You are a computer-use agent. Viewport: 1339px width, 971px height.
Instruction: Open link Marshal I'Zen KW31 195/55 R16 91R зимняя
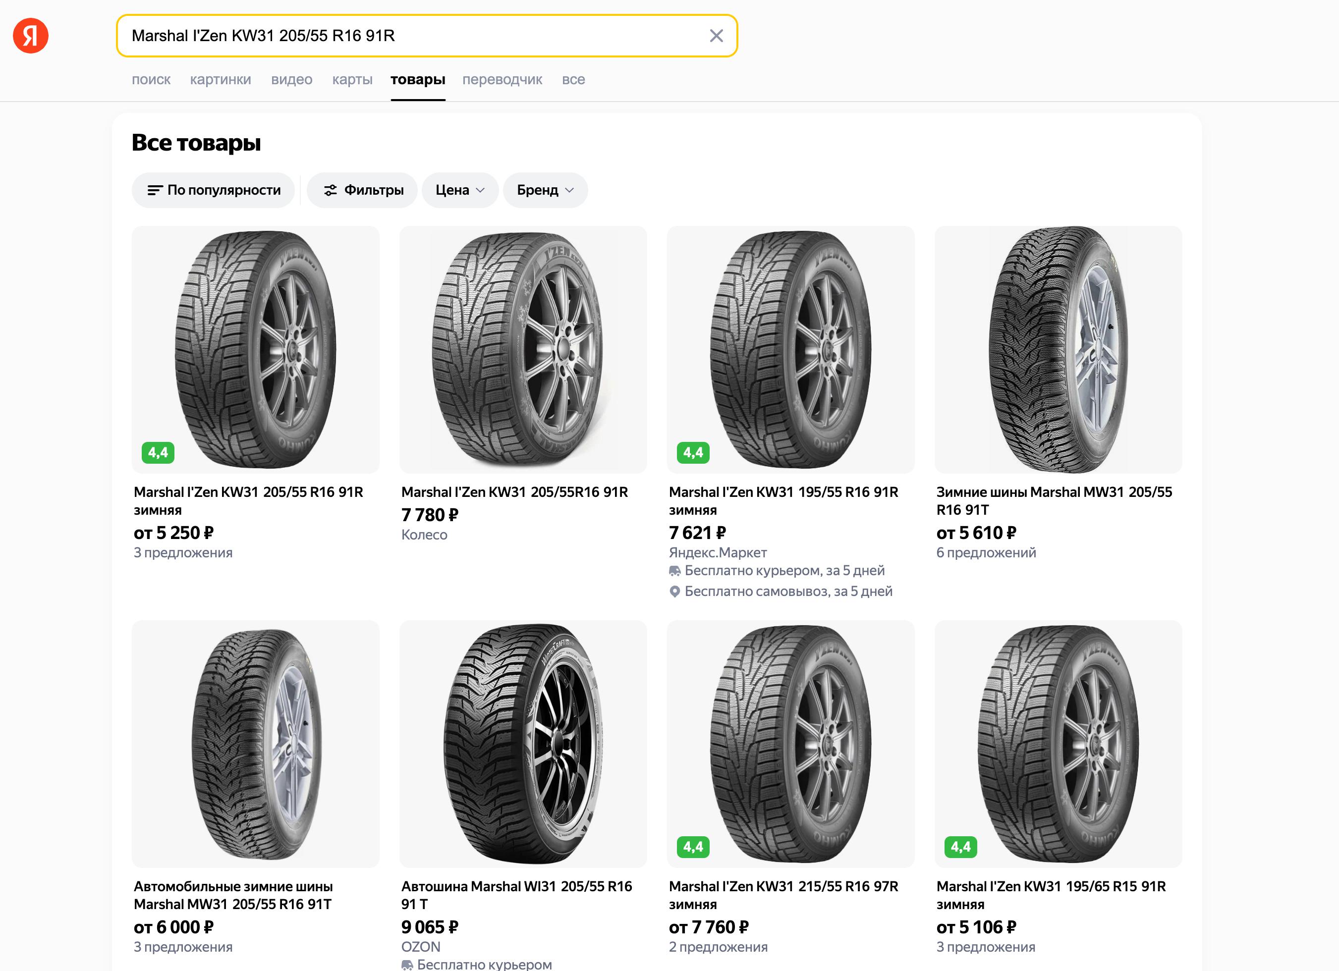(783, 500)
